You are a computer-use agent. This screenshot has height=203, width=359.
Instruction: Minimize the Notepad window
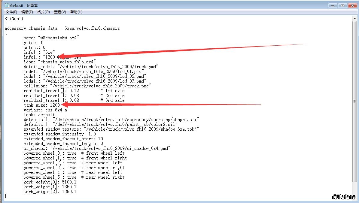[x=333, y=5]
